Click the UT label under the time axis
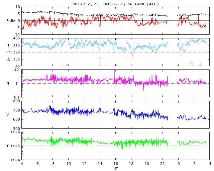The image size is (214, 171). [115, 169]
